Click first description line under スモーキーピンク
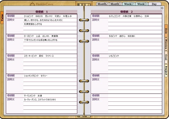Image resolution: width=169 pixels, height=119 pixels. click(50, 60)
